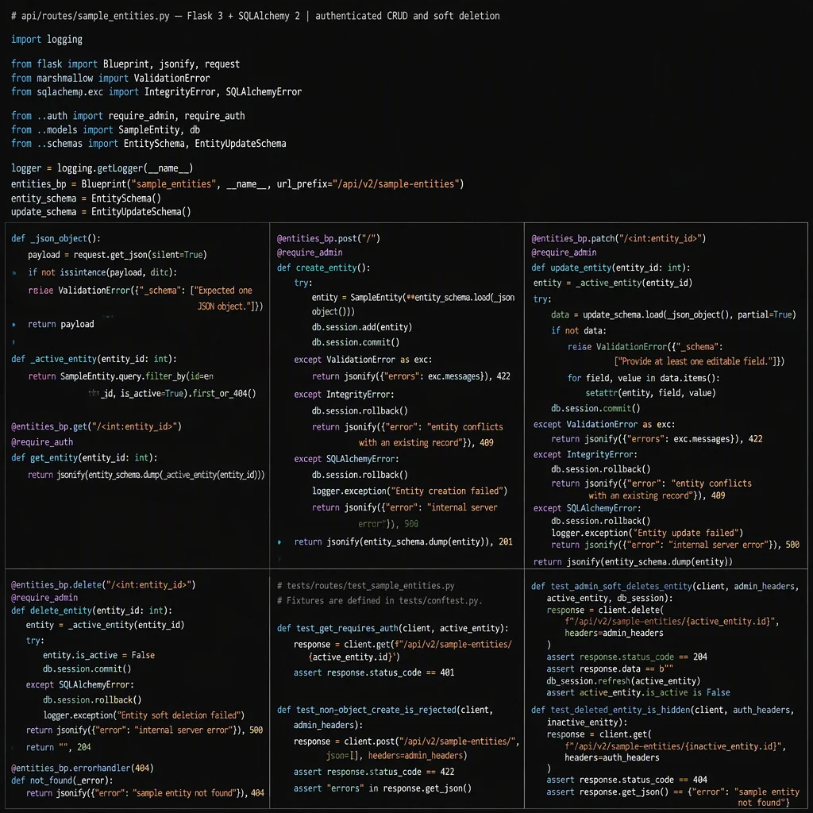Click 'logger.exception("Entity update failed")' line

[647, 533]
